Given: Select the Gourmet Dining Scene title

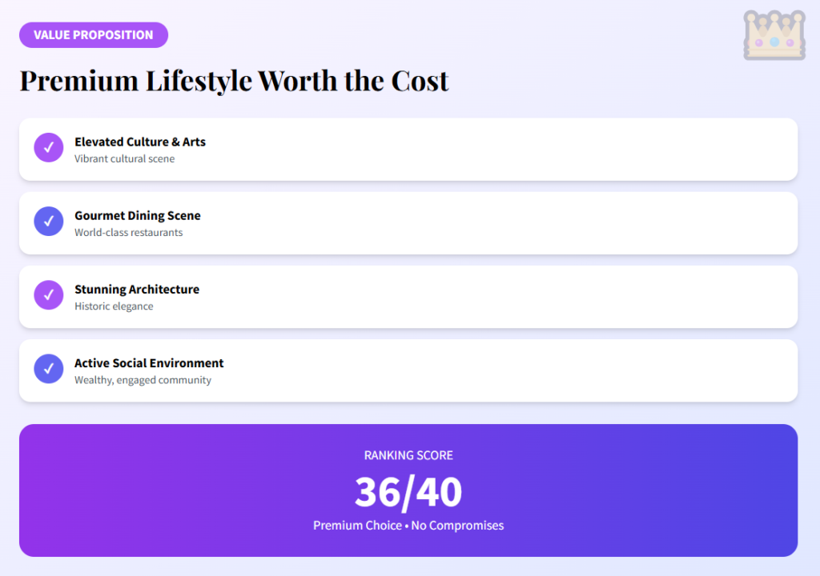Looking at the screenshot, I should tap(138, 215).
